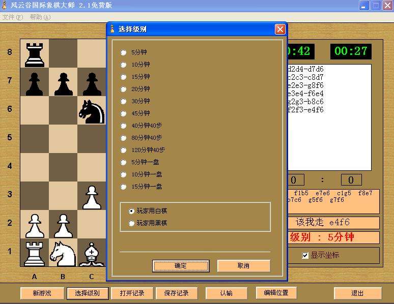The image size is (394, 304).
Task: Click move entry g2g3-b8c6 in move list
Action: click(x=306, y=102)
